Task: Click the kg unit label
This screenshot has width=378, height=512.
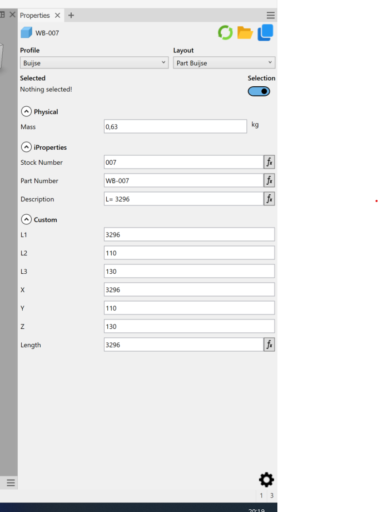Action: [255, 125]
